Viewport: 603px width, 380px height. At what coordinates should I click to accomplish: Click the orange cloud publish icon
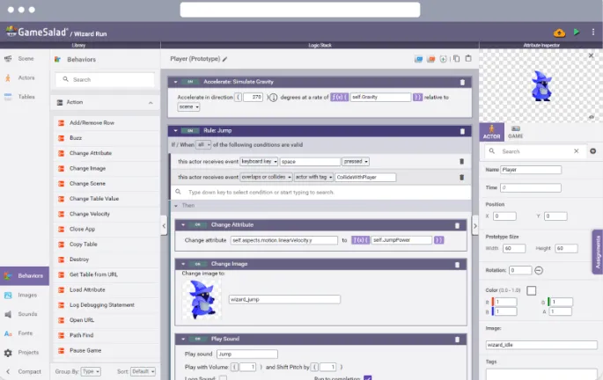(x=559, y=33)
